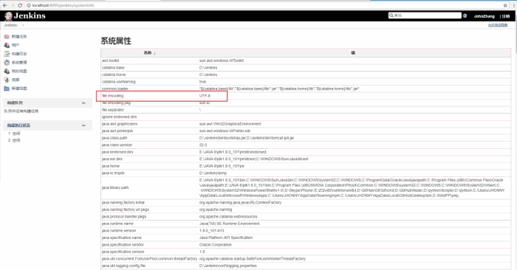Select the Java(TM) SE Runtime Environment value
Image resolution: width=517 pixels, height=270 pixels.
229,224
